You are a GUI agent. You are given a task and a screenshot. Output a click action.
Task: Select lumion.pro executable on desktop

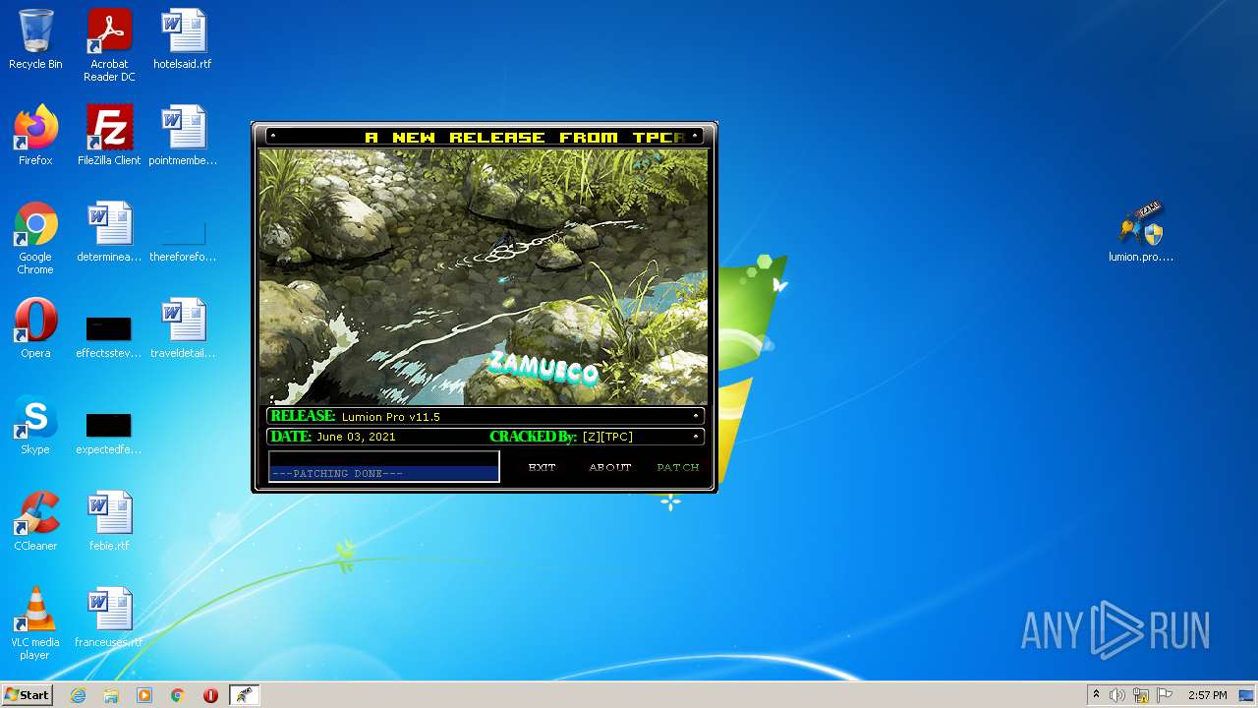[x=1141, y=232]
